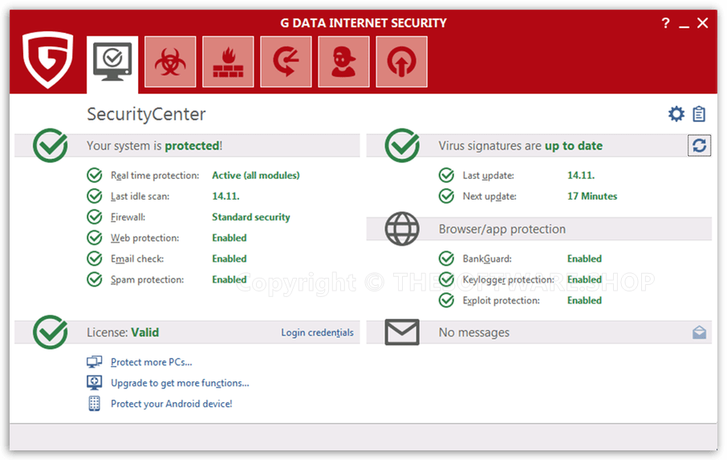Click the large envelope No messages icon

click(402, 332)
